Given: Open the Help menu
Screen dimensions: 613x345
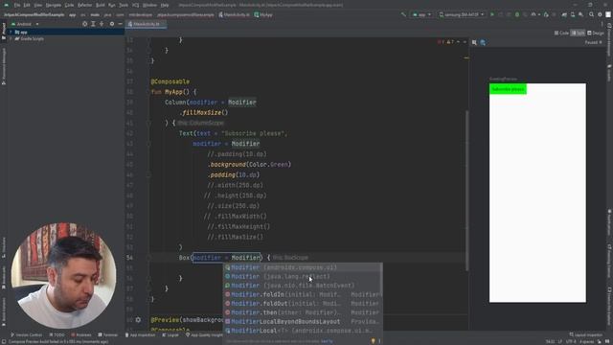Looking at the screenshot, I should pyautogui.click(x=165, y=5).
